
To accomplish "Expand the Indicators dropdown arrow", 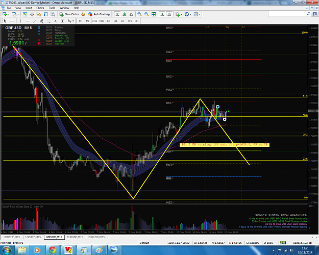I will pyautogui.click(x=181, y=14).
